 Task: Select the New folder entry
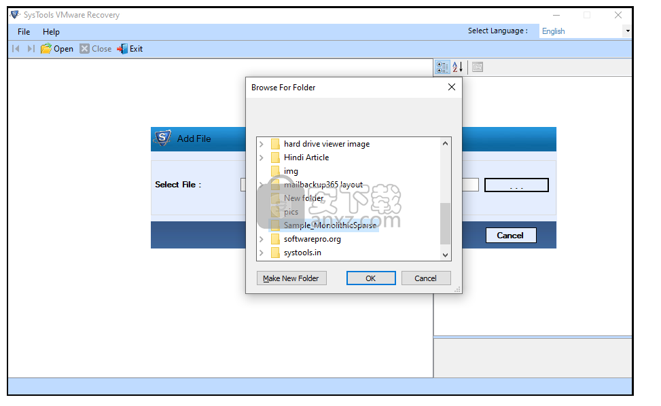click(304, 198)
